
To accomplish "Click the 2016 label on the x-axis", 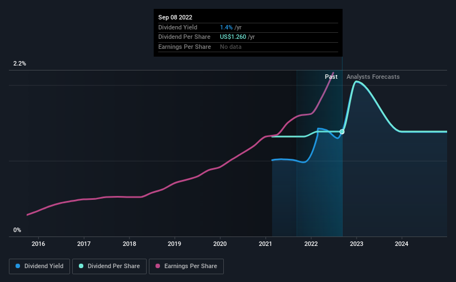I will pos(38,244).
